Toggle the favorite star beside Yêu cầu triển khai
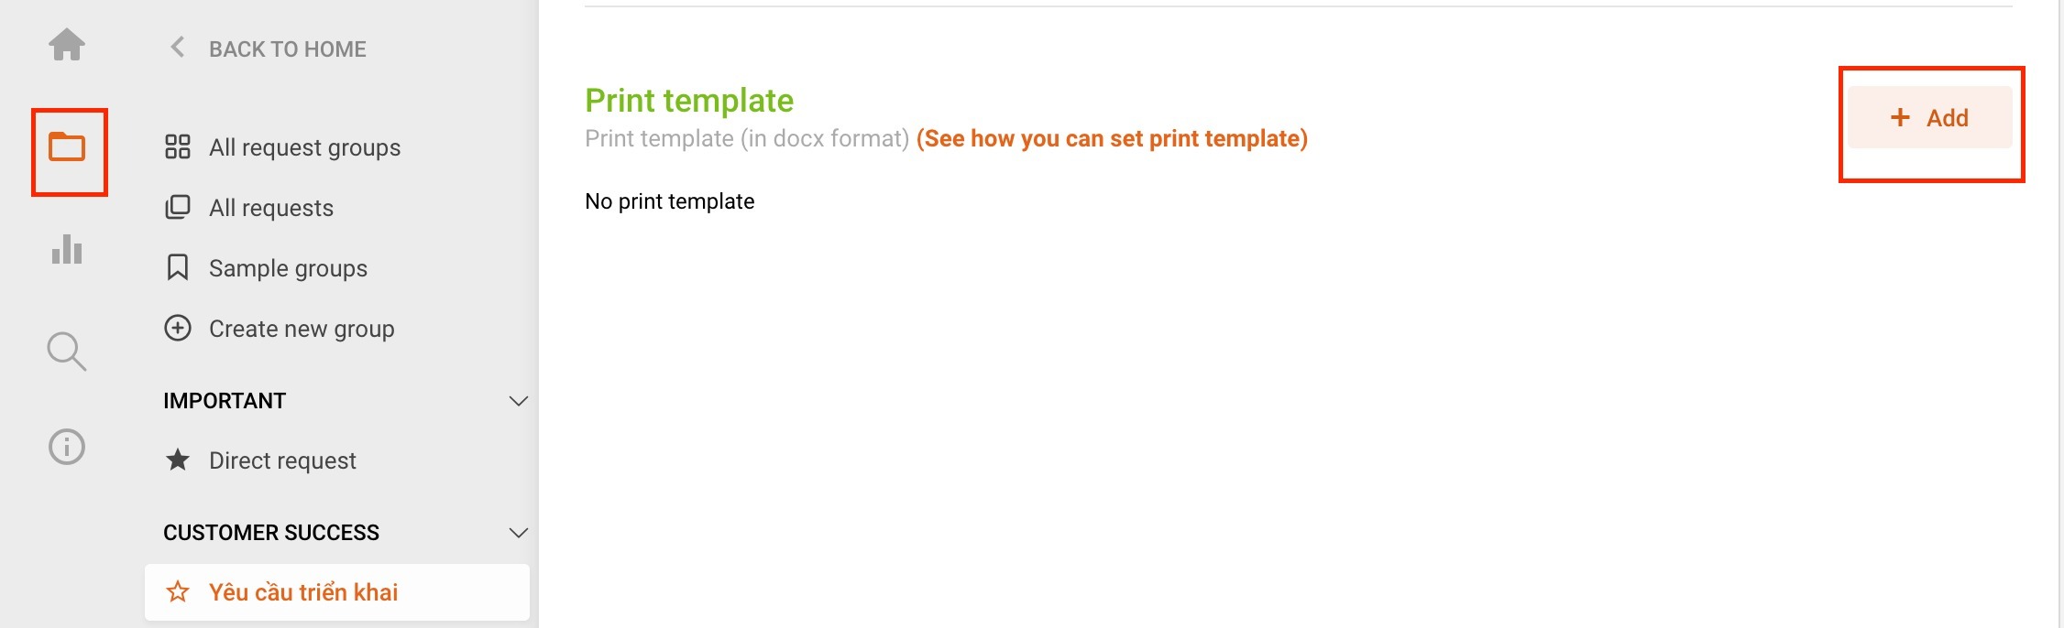Image resolution: width=2064 pixels, height=628 pixels. coord(175,591)
